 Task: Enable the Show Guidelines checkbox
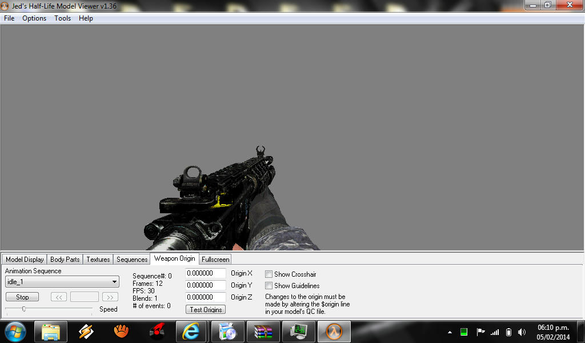(269, 285)
